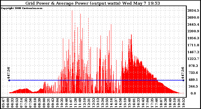The width and height of the screenshot is (201, 109).
Task: Click the 09:42 time label
Action: pos(53,103)
